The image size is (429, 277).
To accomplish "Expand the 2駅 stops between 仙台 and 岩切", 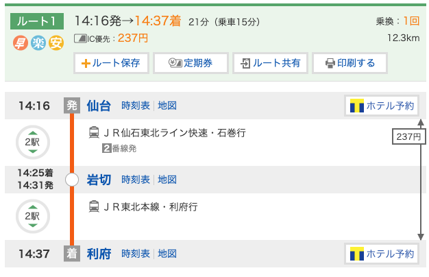I will coord(33,142).
